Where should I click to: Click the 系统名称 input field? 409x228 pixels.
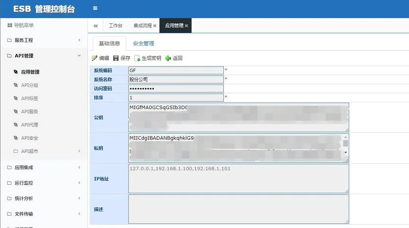click(176, 80)
